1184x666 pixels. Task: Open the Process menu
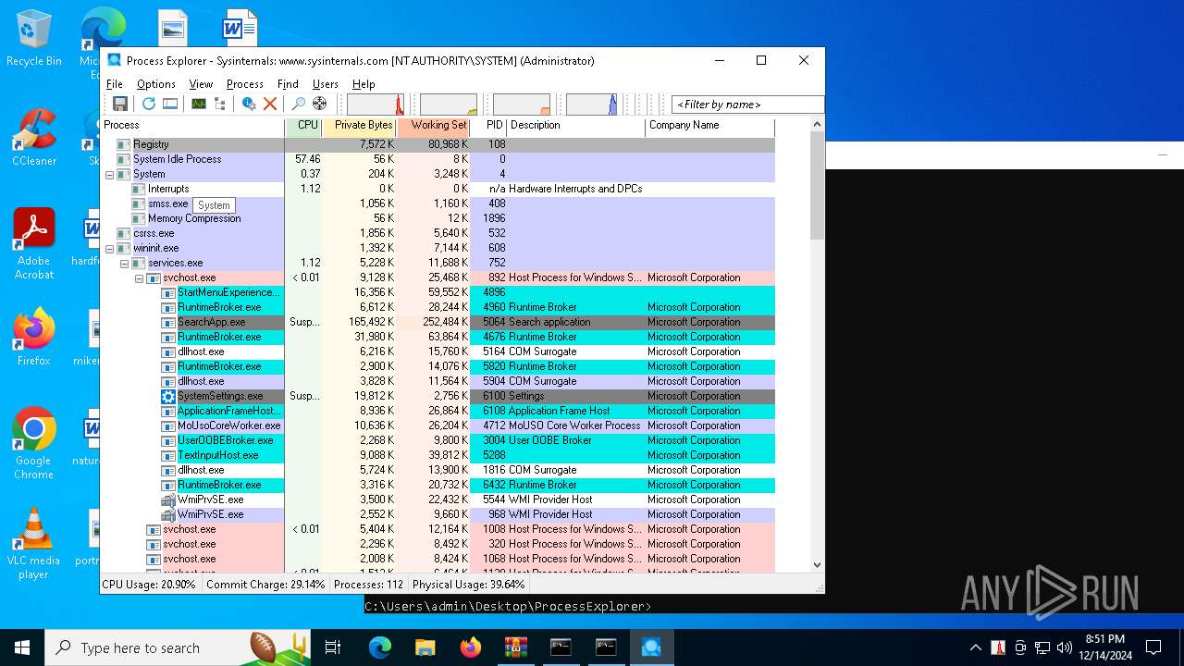[244, 84]
